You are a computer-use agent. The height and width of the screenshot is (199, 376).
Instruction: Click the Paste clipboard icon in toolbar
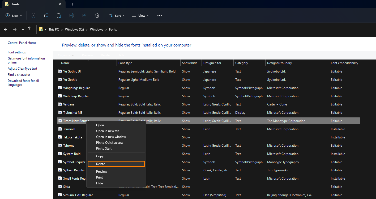click(59, 16)
